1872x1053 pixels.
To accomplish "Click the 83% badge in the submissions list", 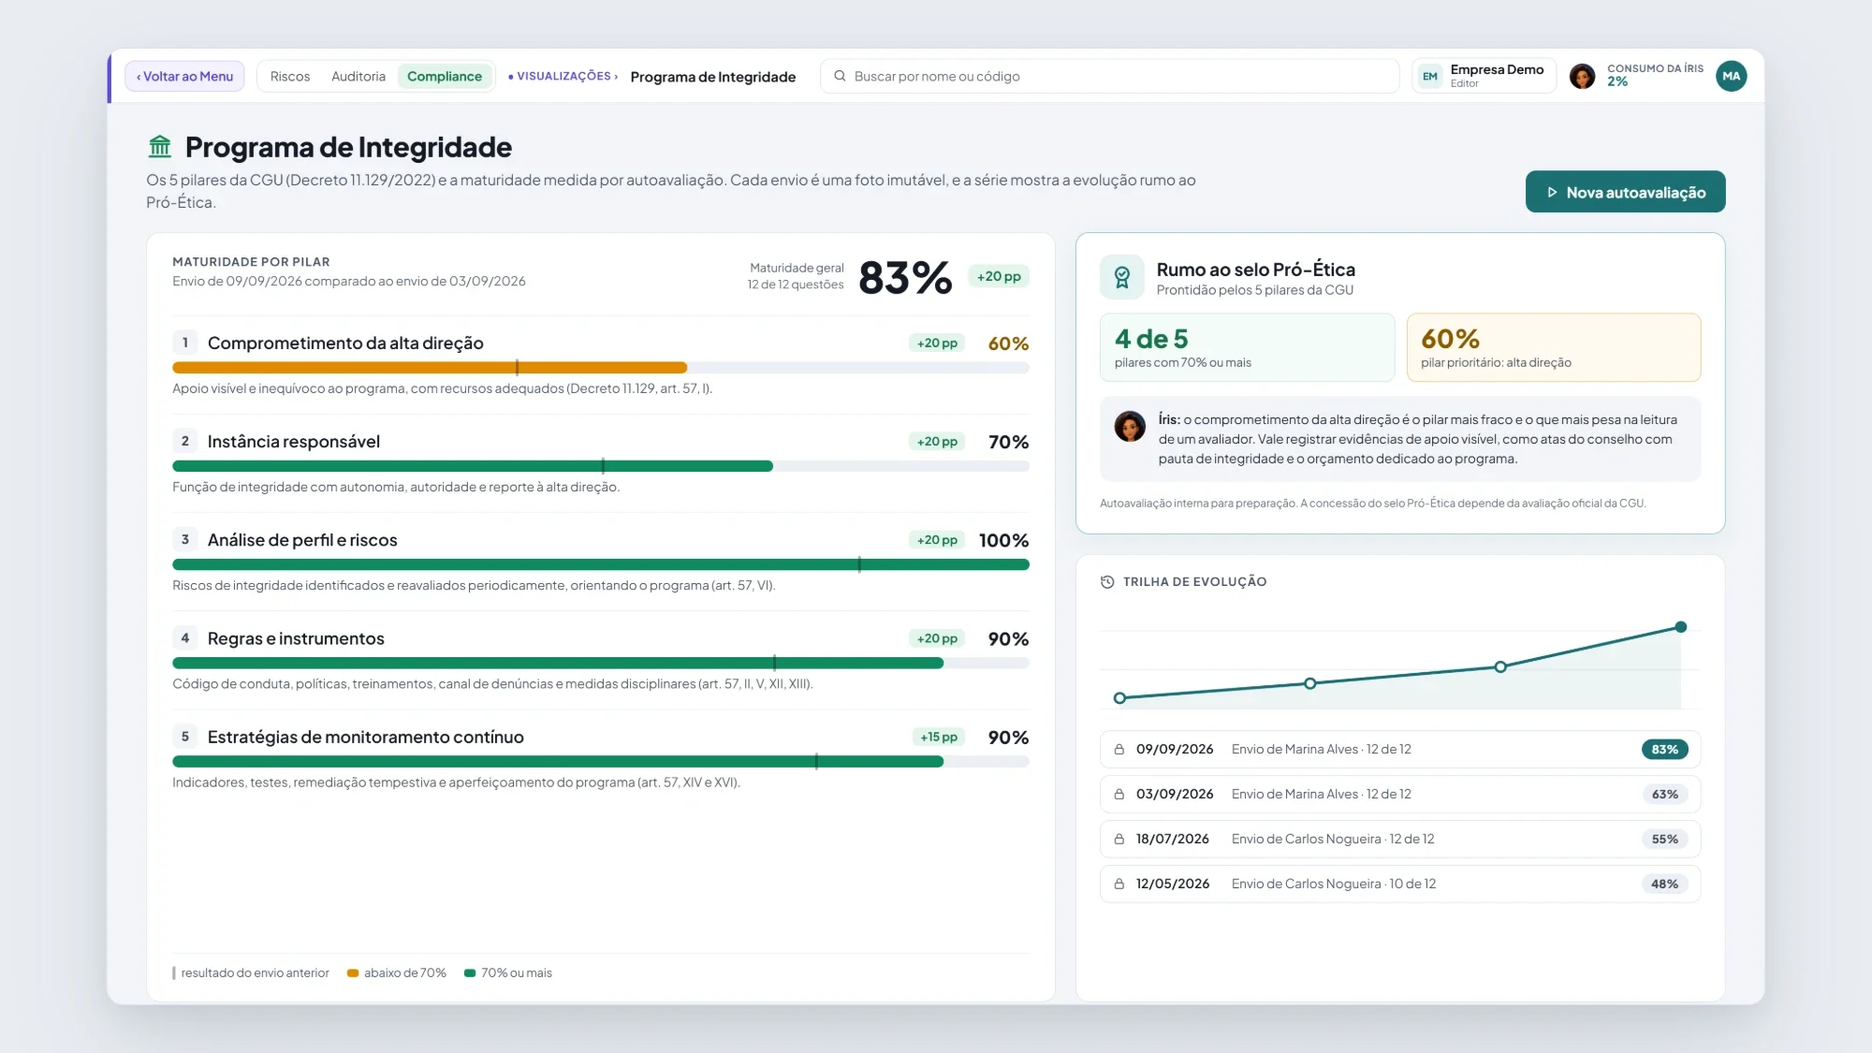I will (x=1664, y=749).
